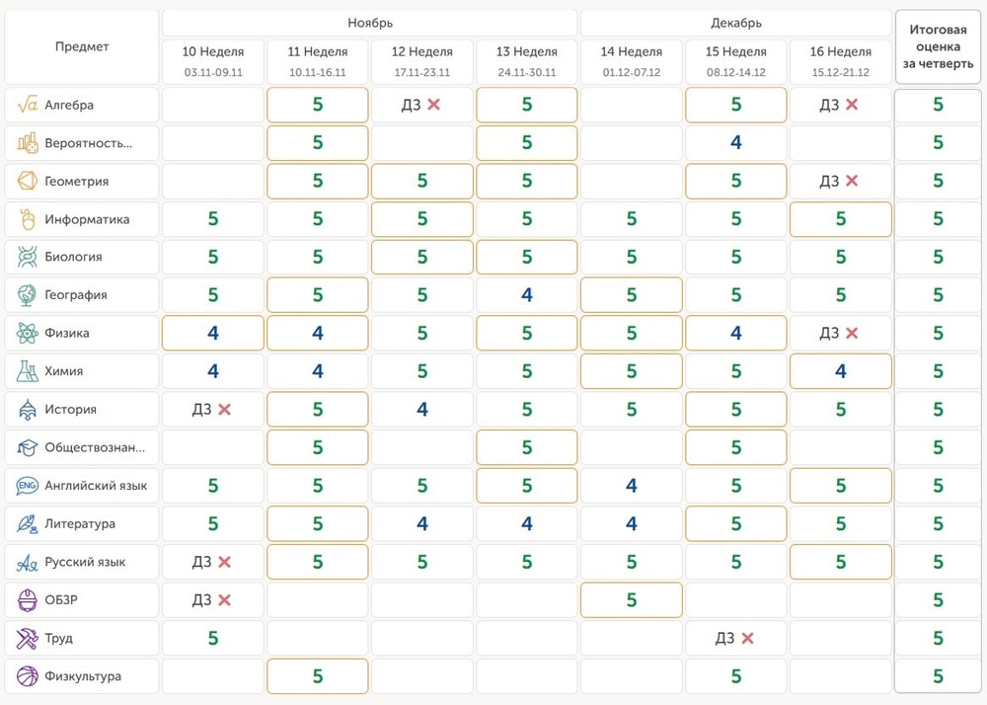Screen dimensions: 987x705
Task: Click the Biology DNA icon
Action: [27, 257]
